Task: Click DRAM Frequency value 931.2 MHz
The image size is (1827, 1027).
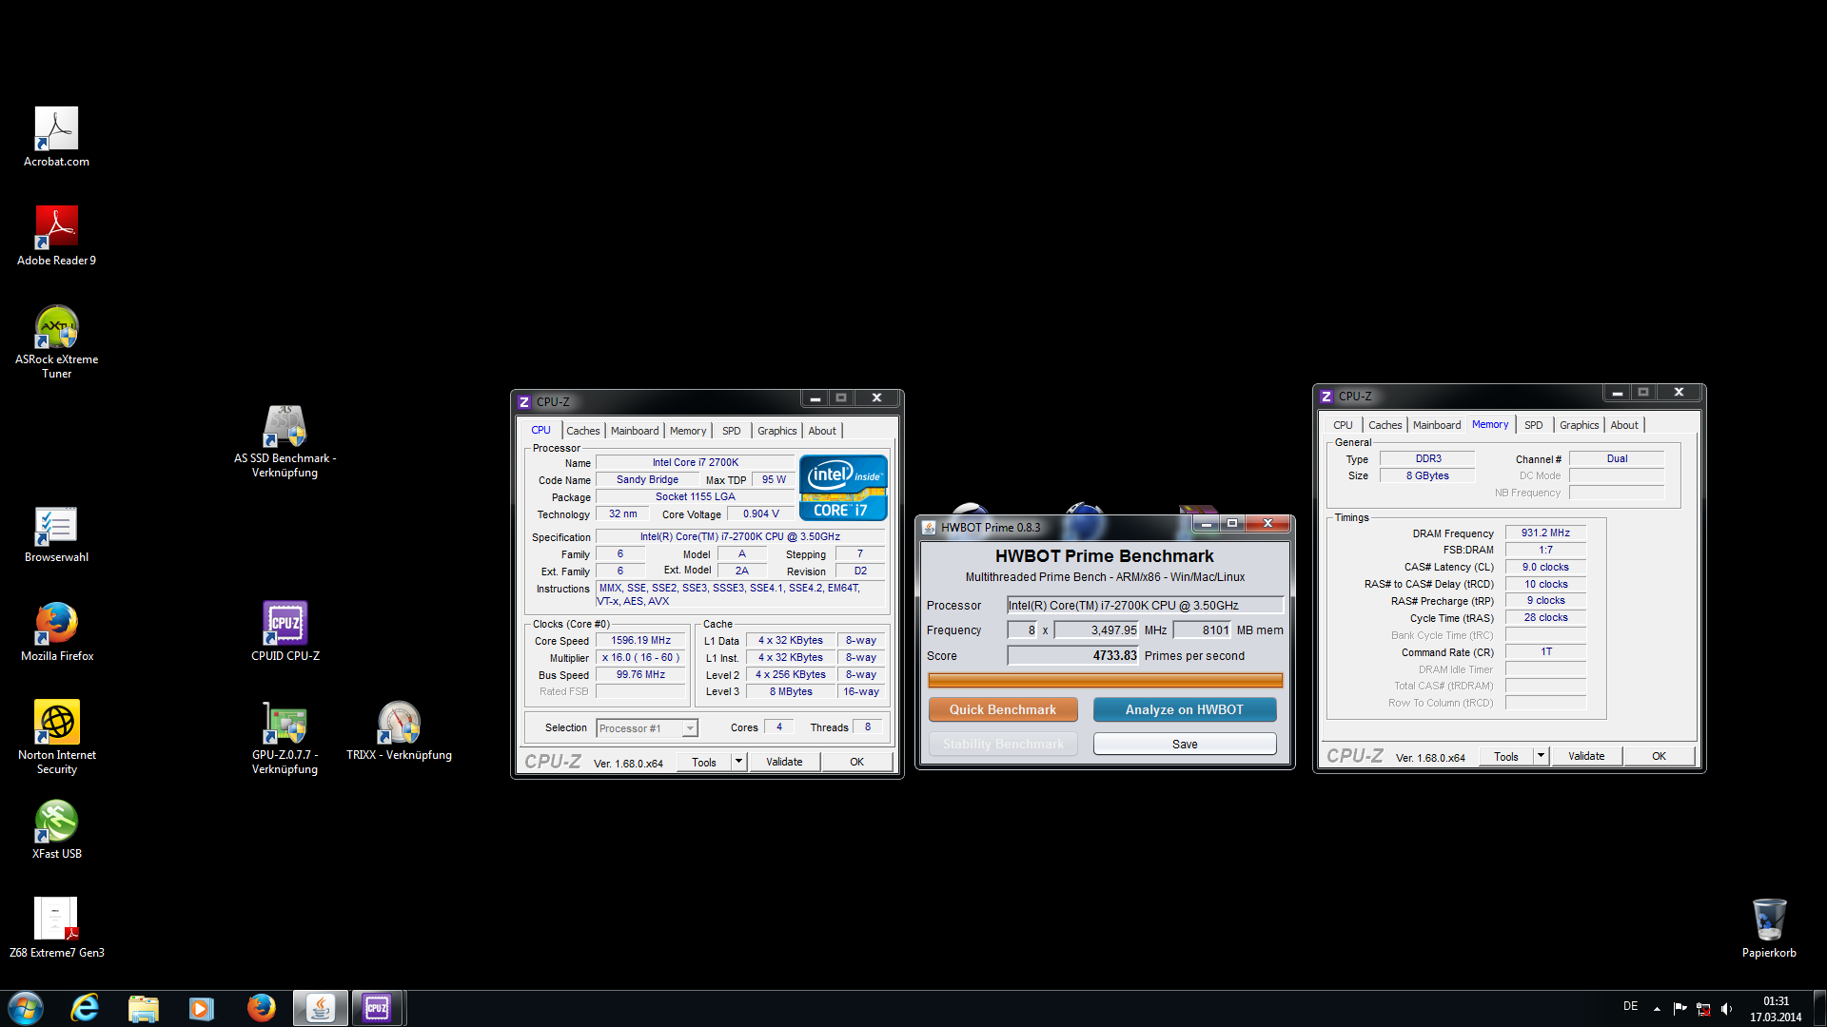Action: [x=1545, y=533]
